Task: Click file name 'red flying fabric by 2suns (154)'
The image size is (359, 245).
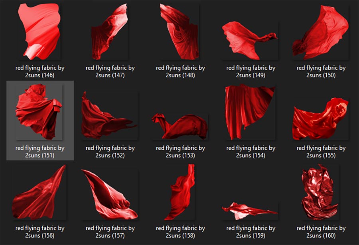Action: [x=251, y=152]
